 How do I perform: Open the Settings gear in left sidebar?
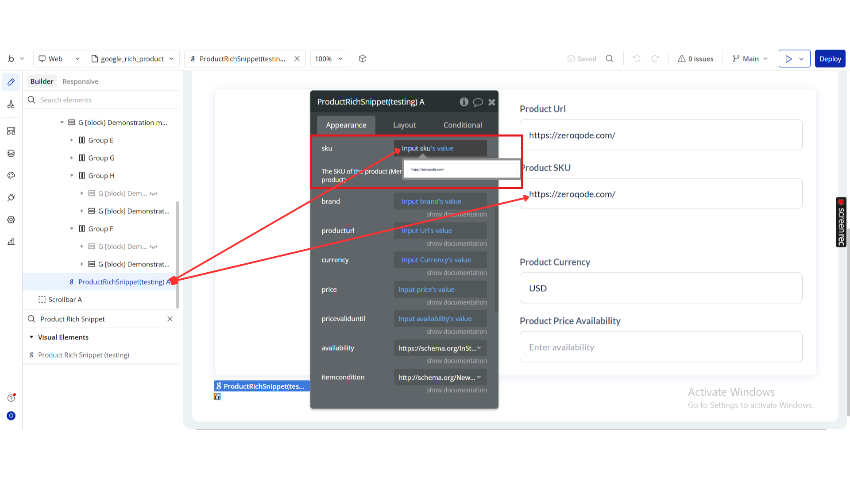click(11, 220)
